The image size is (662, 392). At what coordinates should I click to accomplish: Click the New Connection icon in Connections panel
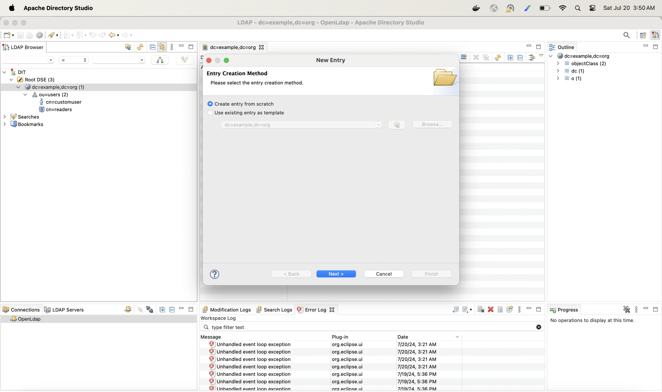(128, 310)
